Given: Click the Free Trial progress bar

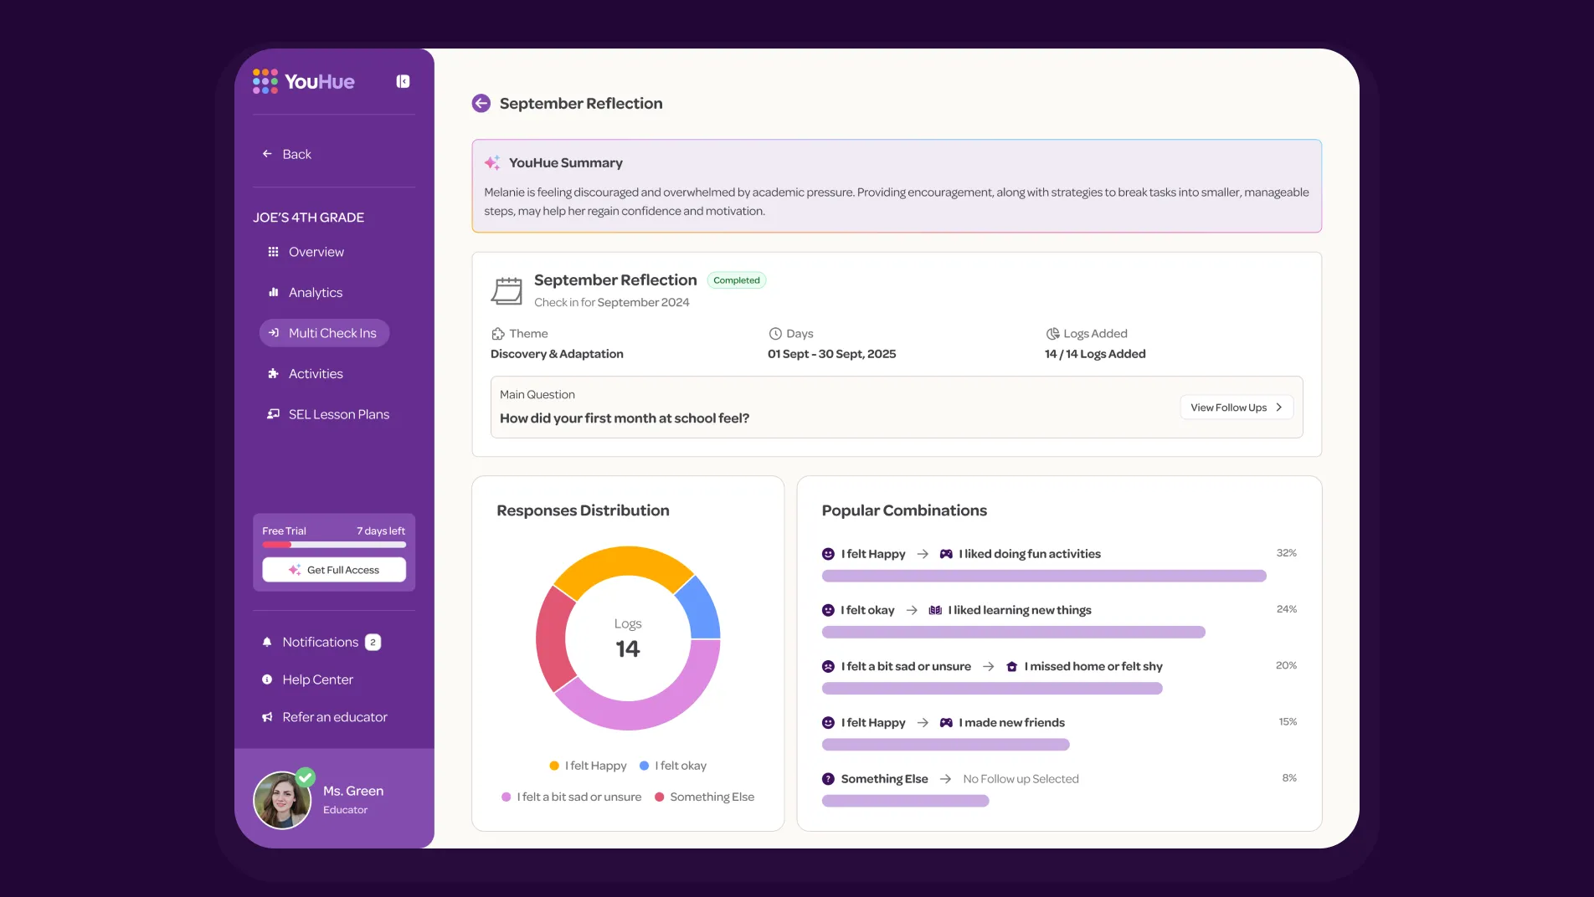Looking at the screenshot, I should [x=334, y=545].
